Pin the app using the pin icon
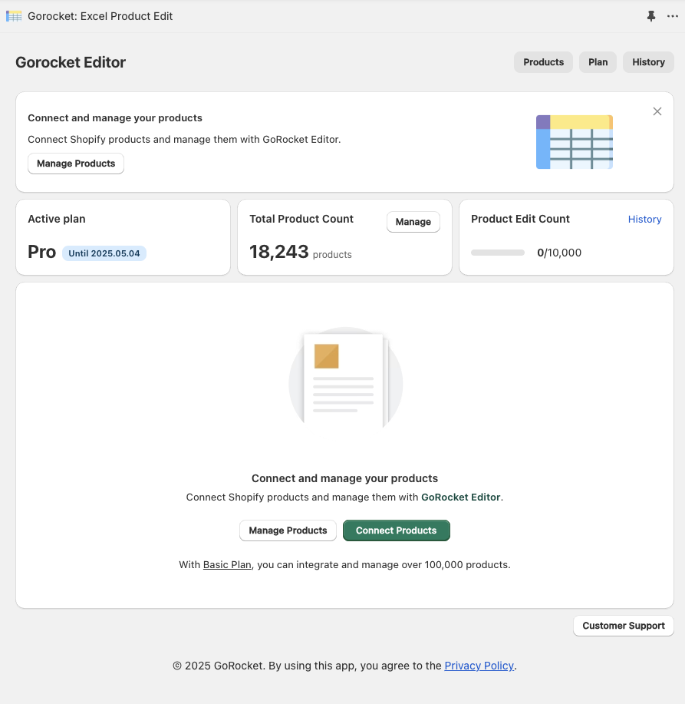 [x=651, y=16]
